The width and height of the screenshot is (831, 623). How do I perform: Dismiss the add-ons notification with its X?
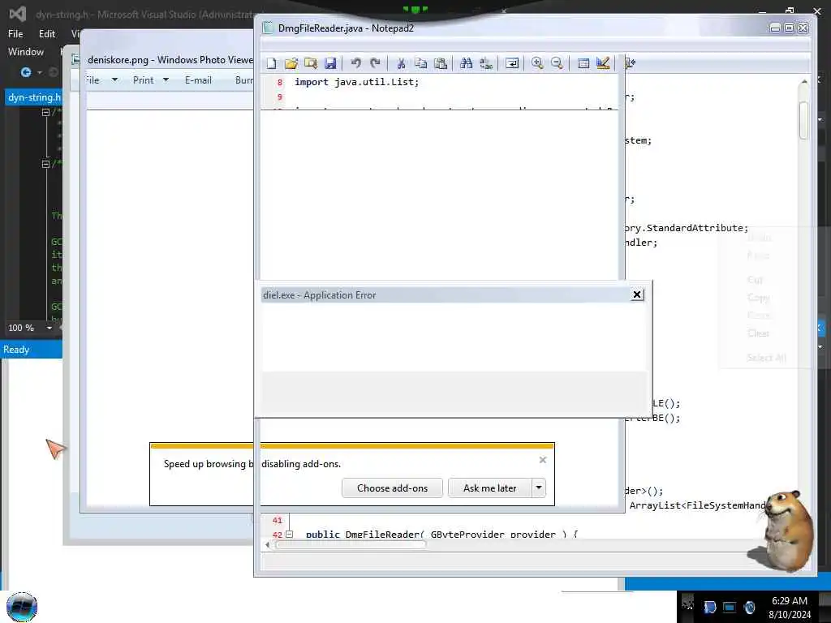pyautogui.click(x=543, y=460)
